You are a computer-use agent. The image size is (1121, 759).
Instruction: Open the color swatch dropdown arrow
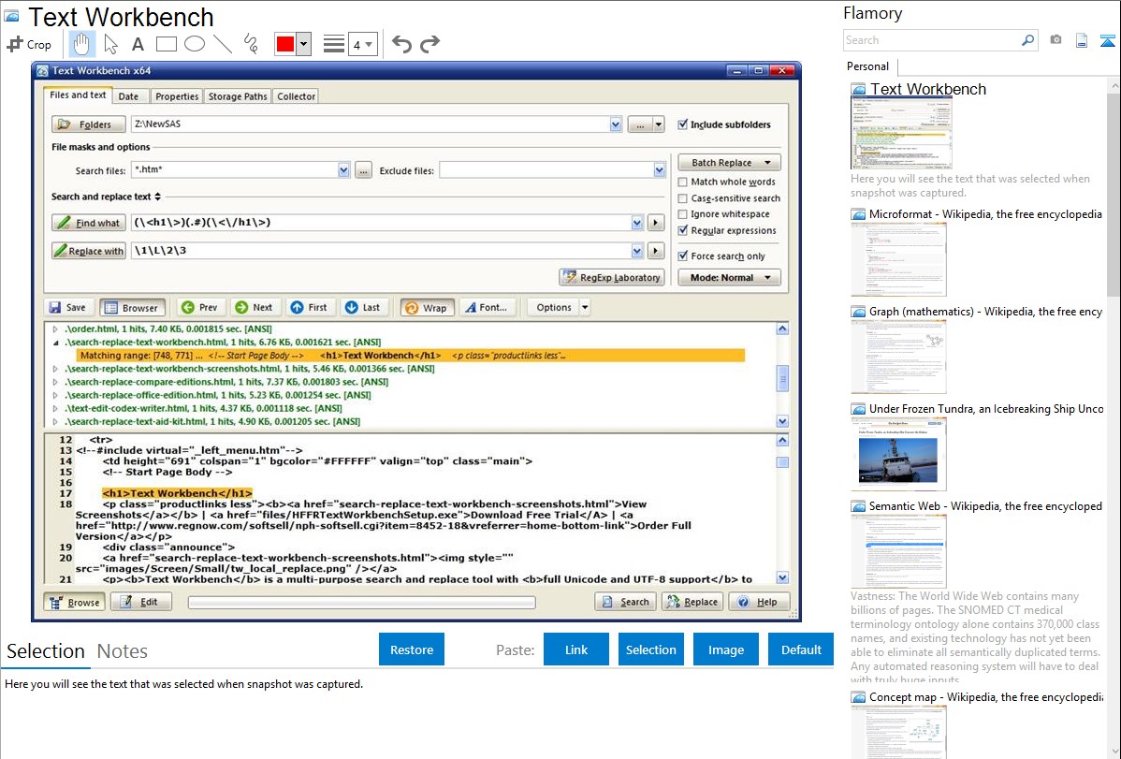point(304,44)
